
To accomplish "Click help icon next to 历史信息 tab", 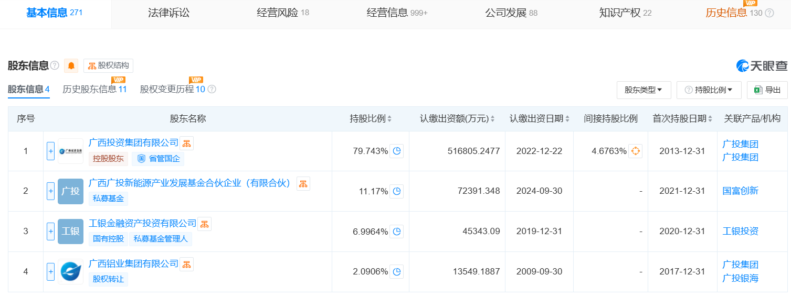I will point(769,13).
